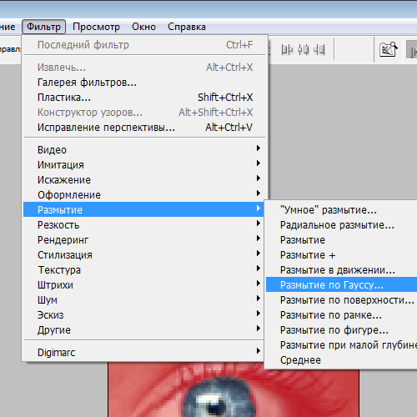Click the distribute left edges icon

(x=287, y=50)
